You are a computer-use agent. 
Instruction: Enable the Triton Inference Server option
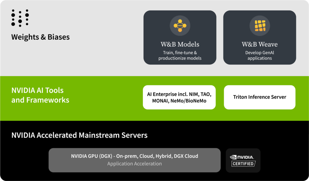(260, 97)
